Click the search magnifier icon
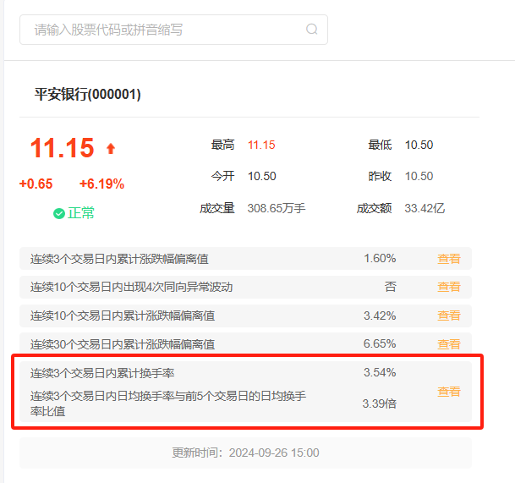Viewport: 515px width, 483px height. click(312, 30)
